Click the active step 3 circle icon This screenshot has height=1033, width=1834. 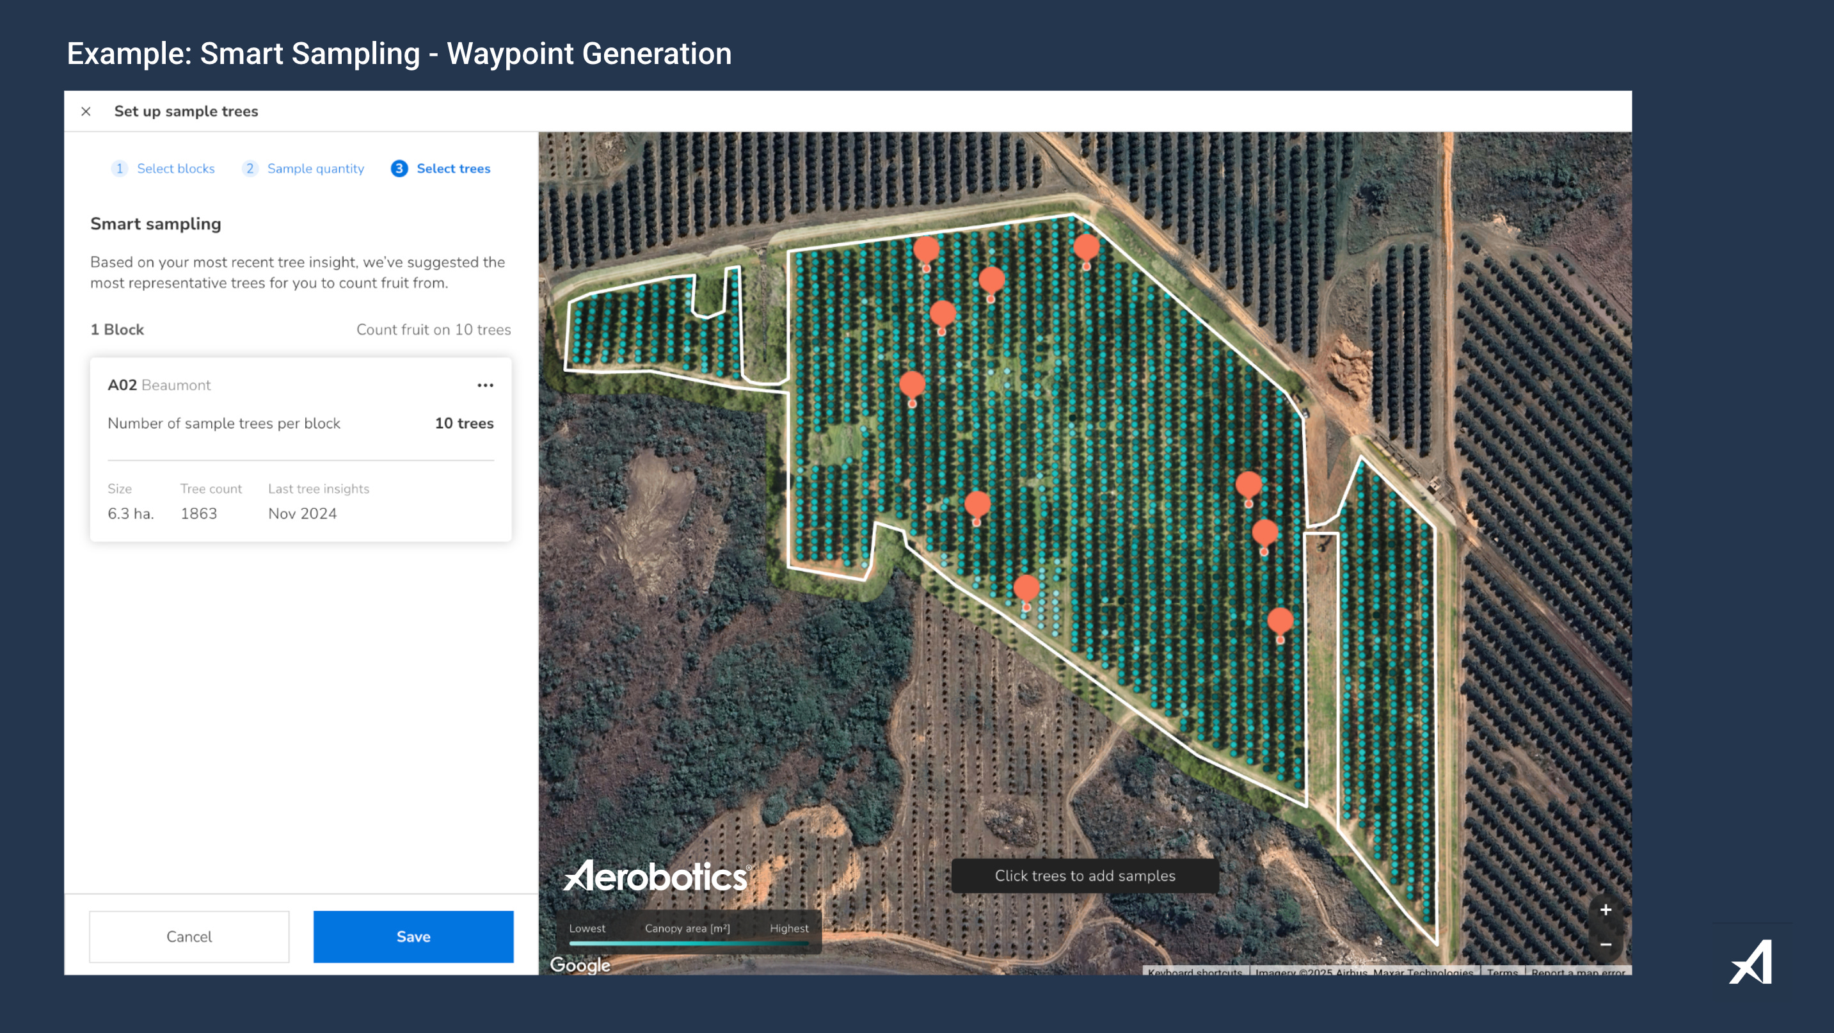(399, 169)
